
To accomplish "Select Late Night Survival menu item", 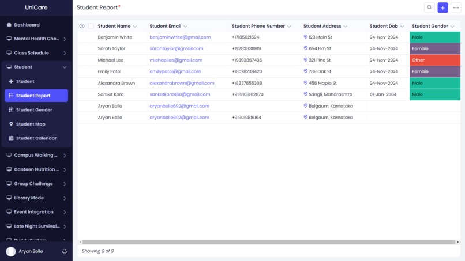I will click(x=36, y=226).
